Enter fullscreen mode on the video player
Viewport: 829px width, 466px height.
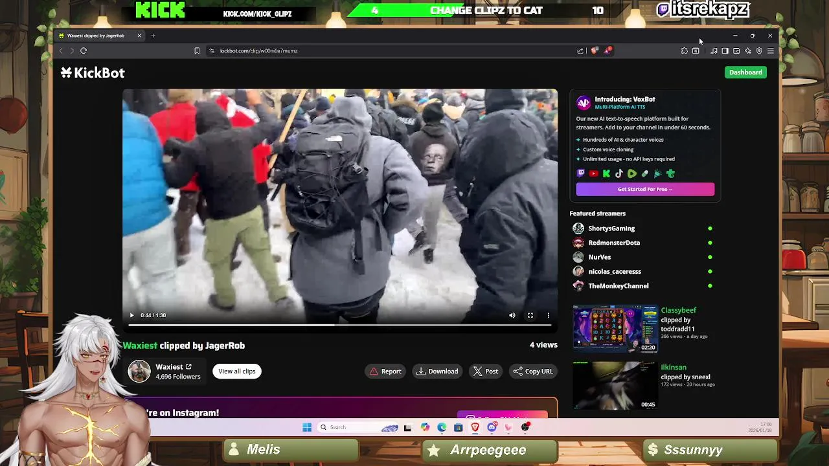click(530, 315)
